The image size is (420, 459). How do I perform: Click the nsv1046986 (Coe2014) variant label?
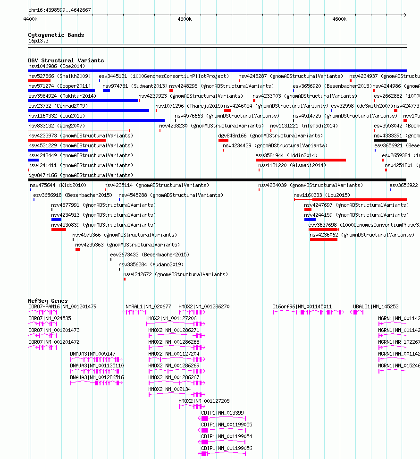[x=57, y=66]
